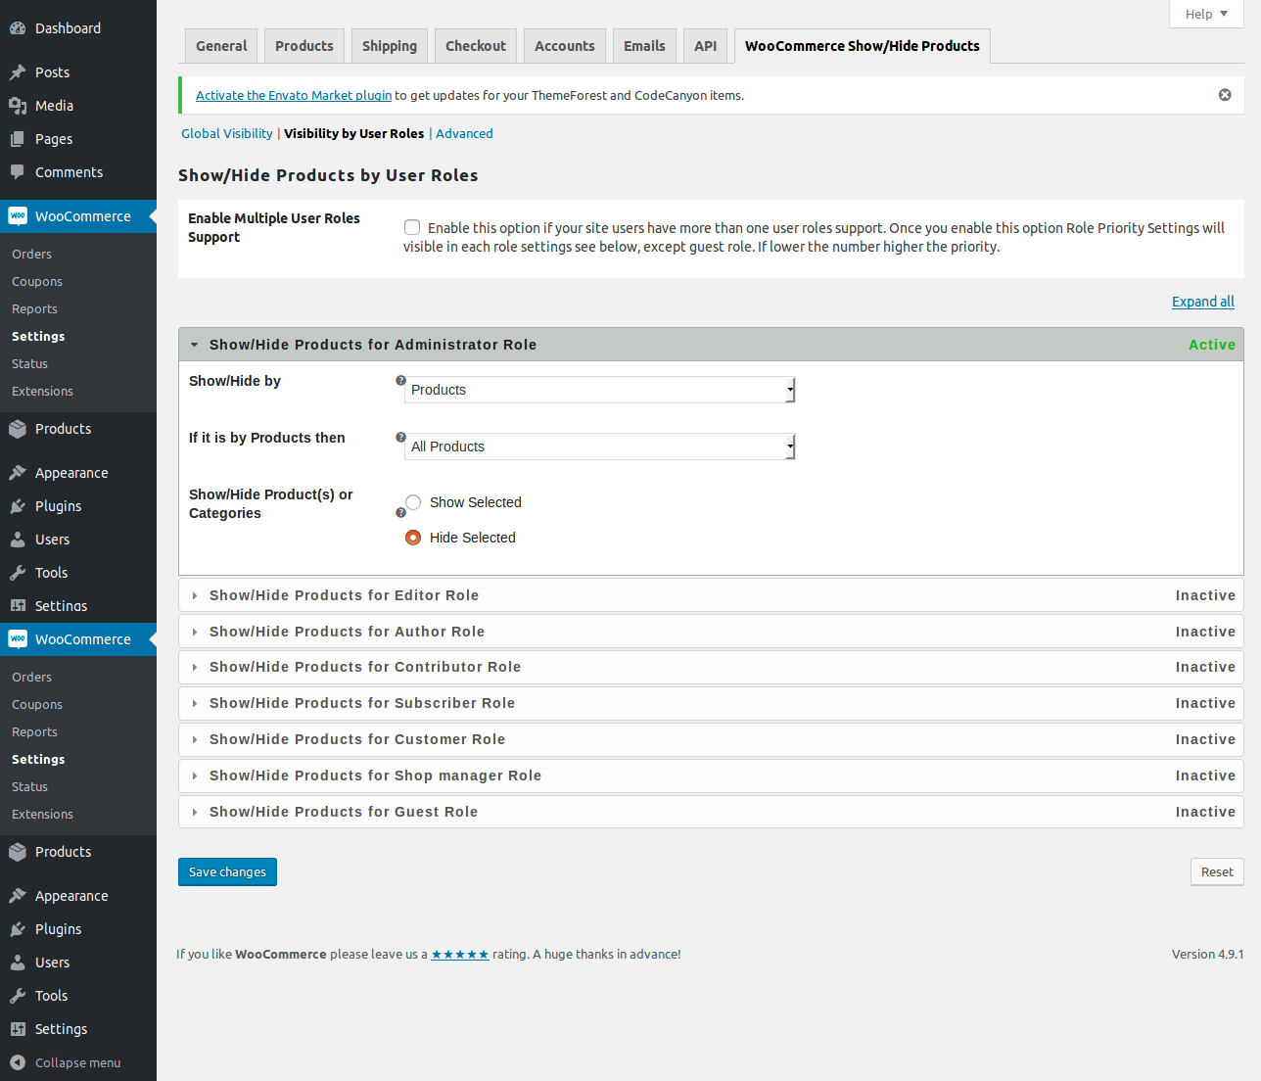Screen dimensions: 1261x1081
Task: Click the Save changes button
Action: [227, 871]
